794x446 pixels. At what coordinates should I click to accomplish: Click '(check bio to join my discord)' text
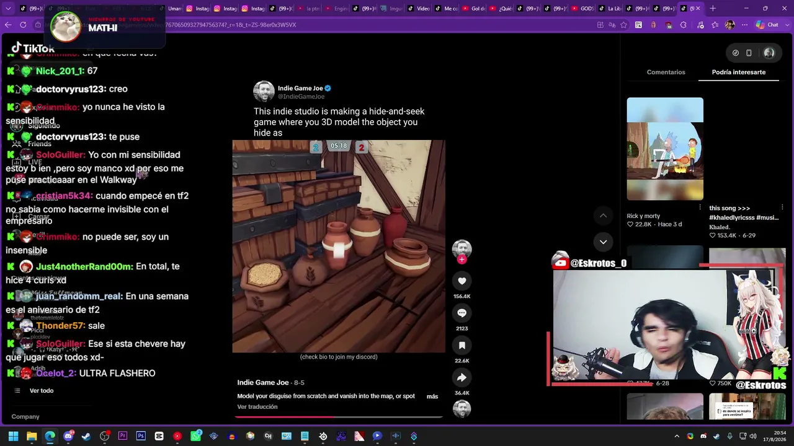click(x=339, y=357)
